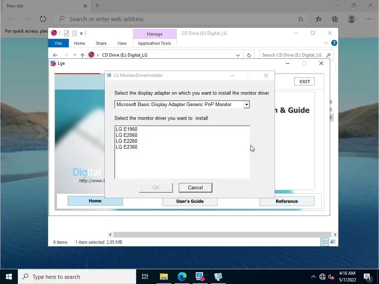Close the New tab in Edge
This screenshot has width=379, height=284.
pos(85,6)
